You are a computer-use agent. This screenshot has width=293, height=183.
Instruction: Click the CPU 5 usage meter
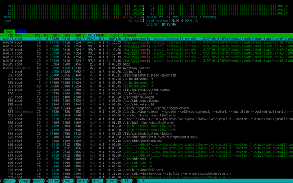219,13
